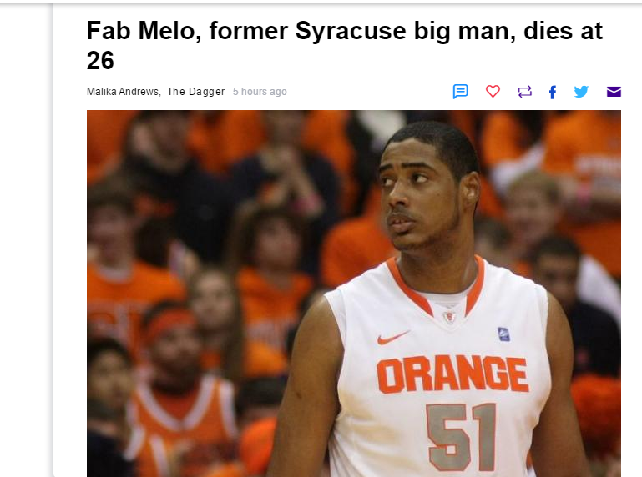Viewport: 642px width, 477px height.
Task: Like the article with the heart icon
Action: (493, 91)
